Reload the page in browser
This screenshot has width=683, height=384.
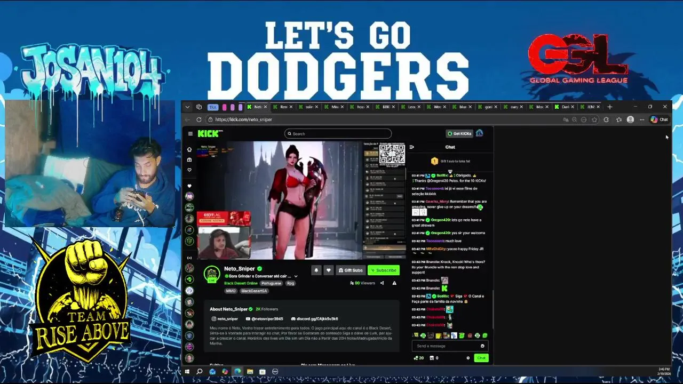click(199, 119)
